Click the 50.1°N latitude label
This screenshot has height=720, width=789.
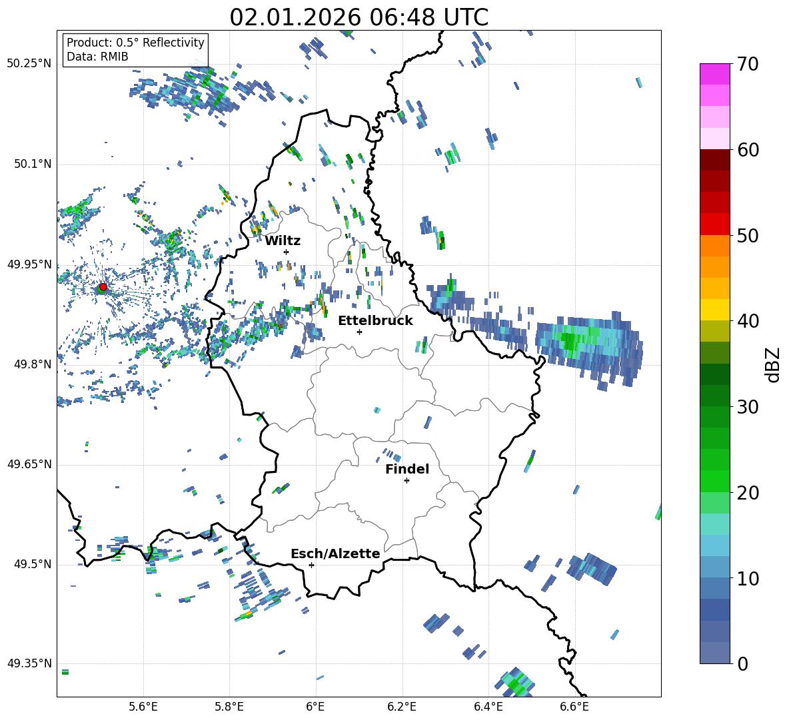click(x=32, y=164)
